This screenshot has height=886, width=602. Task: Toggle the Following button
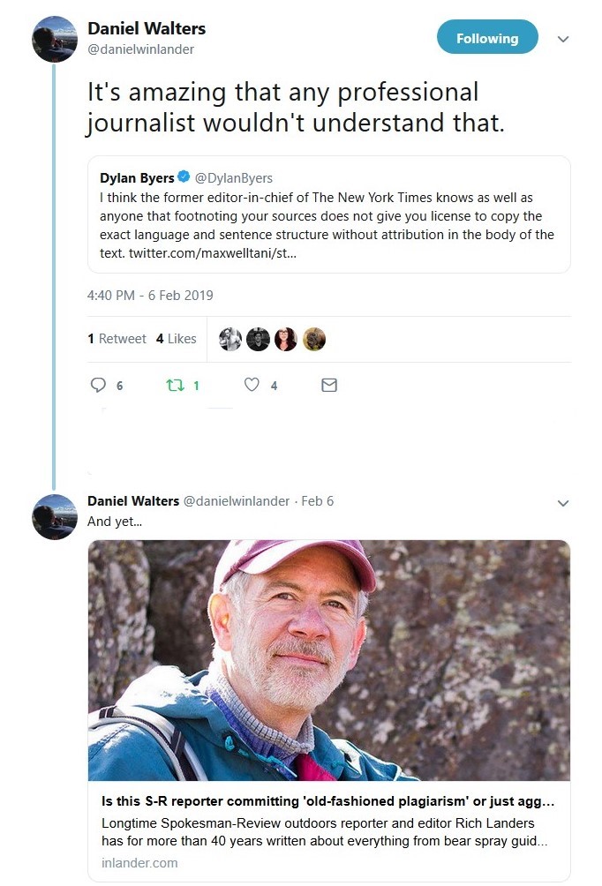487,38
